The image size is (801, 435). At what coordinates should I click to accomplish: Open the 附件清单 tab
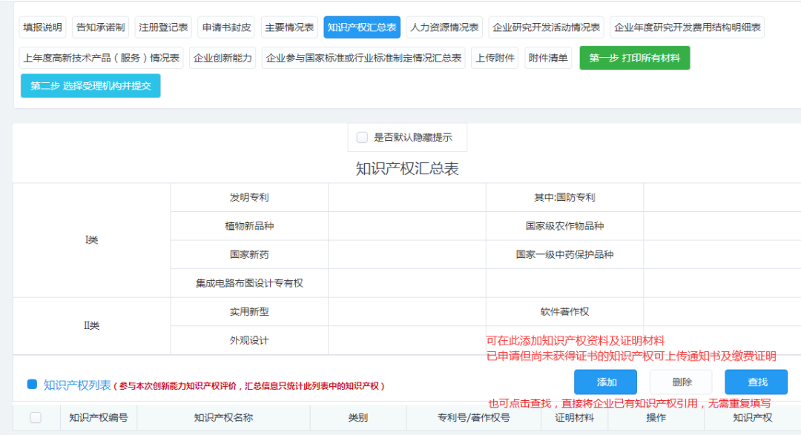(x=548, y=59)
